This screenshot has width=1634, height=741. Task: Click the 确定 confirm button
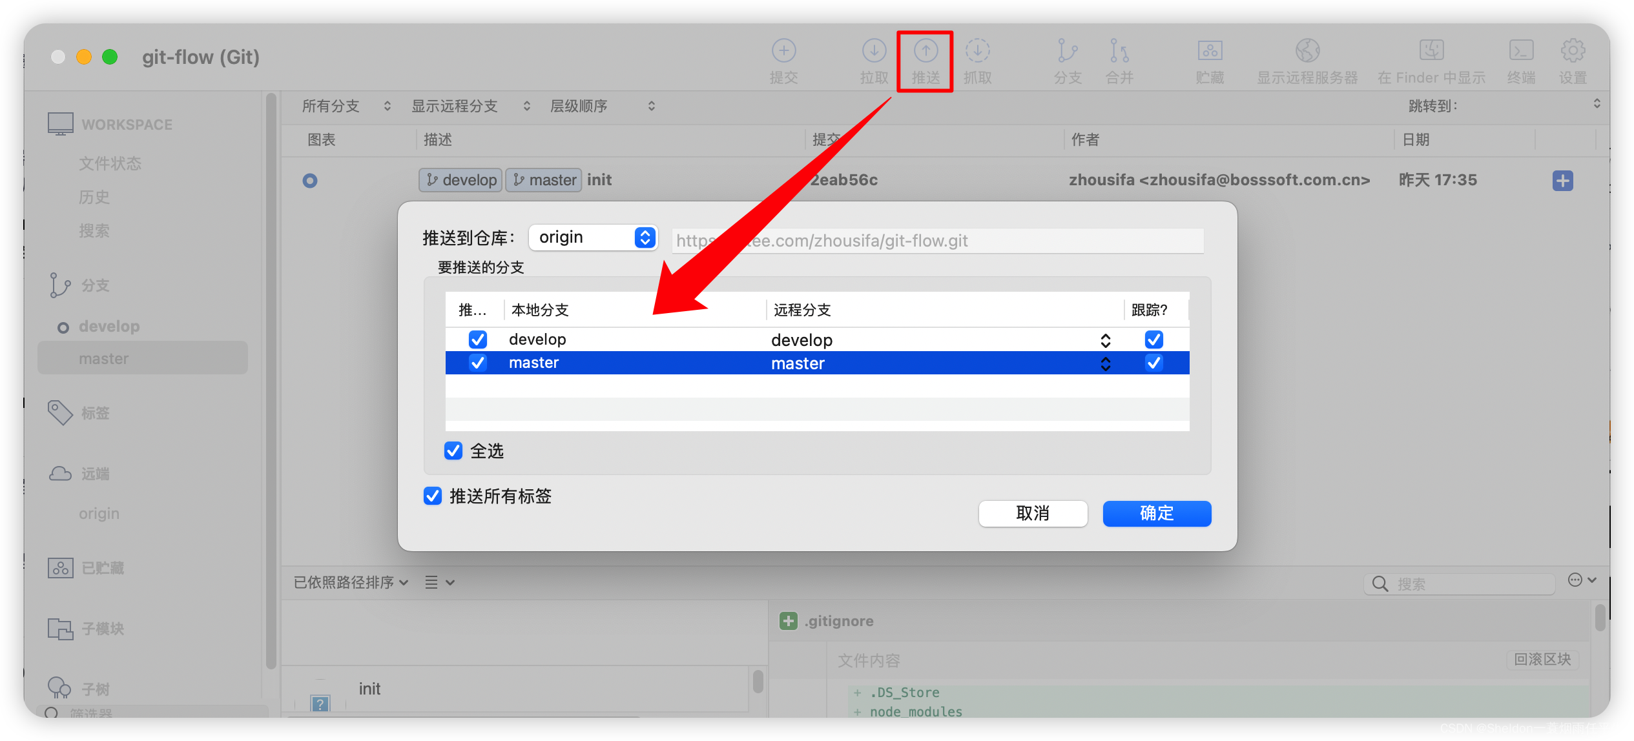pyautogui.click(x=1156, y=513)
